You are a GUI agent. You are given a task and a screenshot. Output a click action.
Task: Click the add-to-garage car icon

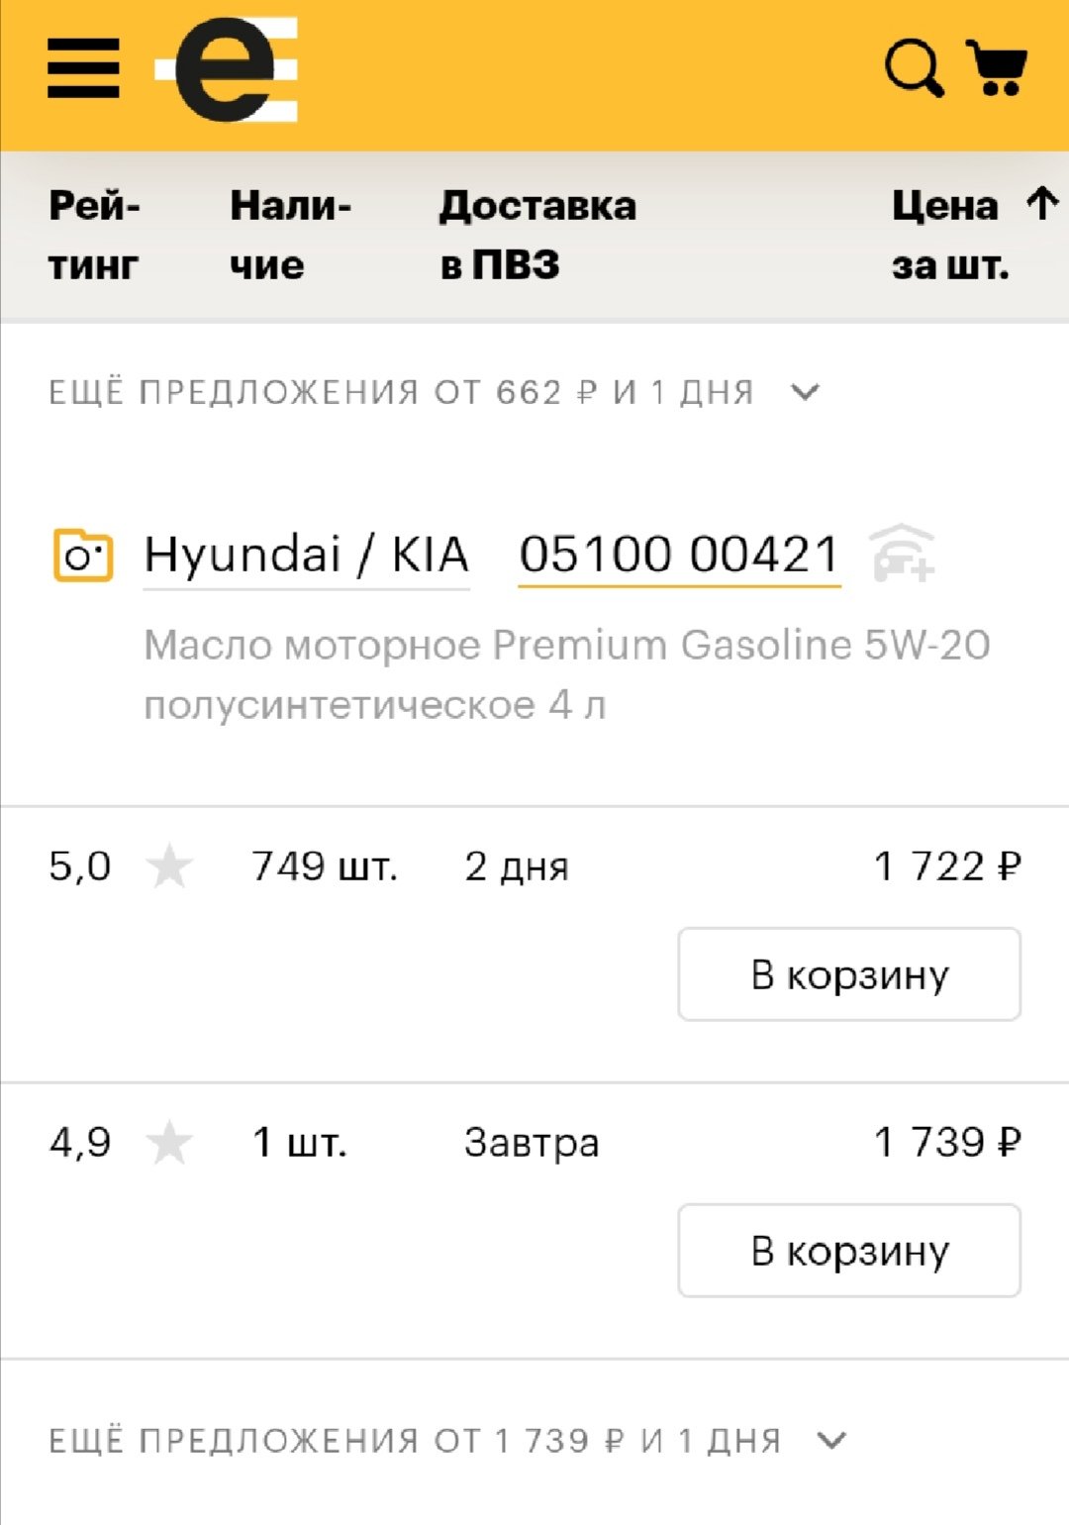tap(902, 554)
